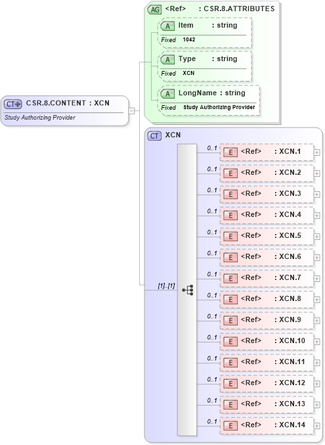Screen dimensions: 325x445
Task: Click the E icon of XCN.4
Action: (x=230, y=216)
